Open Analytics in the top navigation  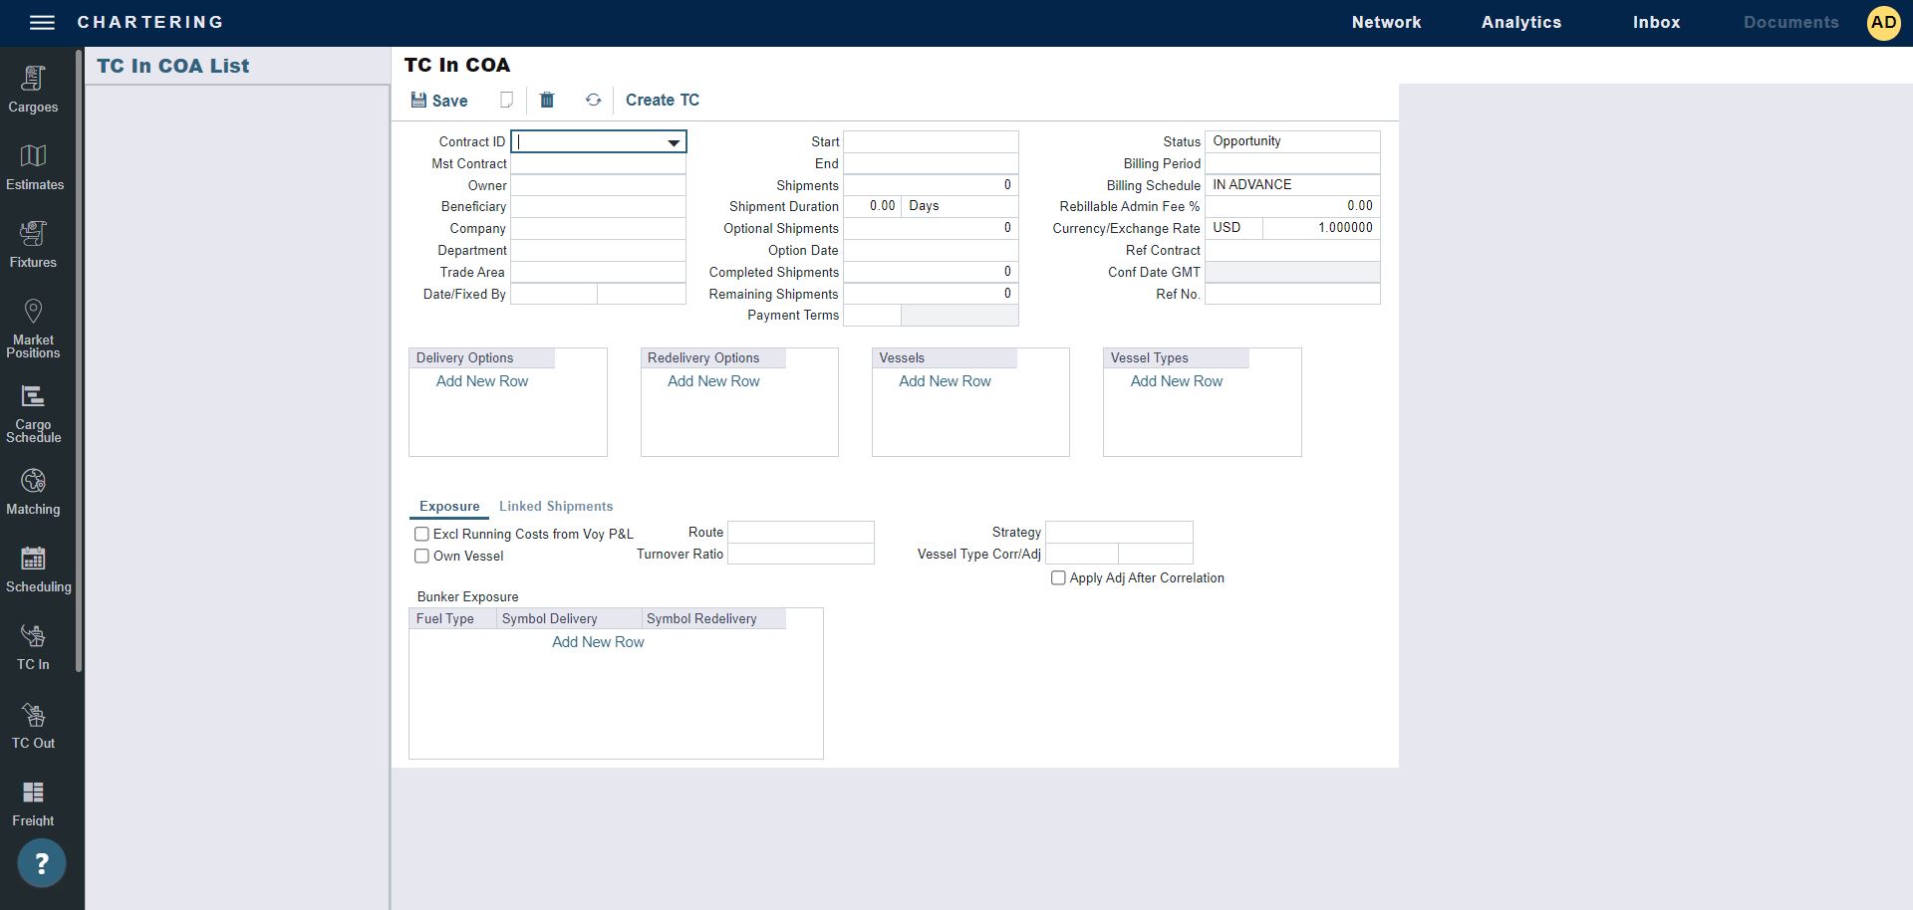[1520, 22]
